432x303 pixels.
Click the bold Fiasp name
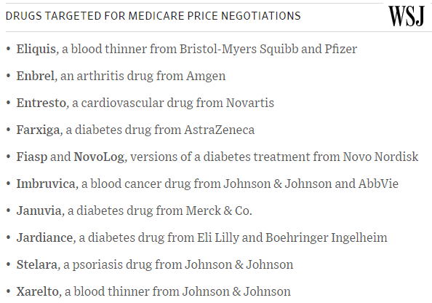coord(32,157)
